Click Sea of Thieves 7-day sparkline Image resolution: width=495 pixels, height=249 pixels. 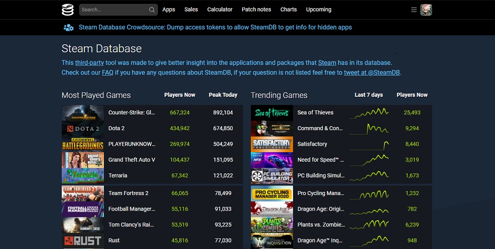click(x=369, y=113)
